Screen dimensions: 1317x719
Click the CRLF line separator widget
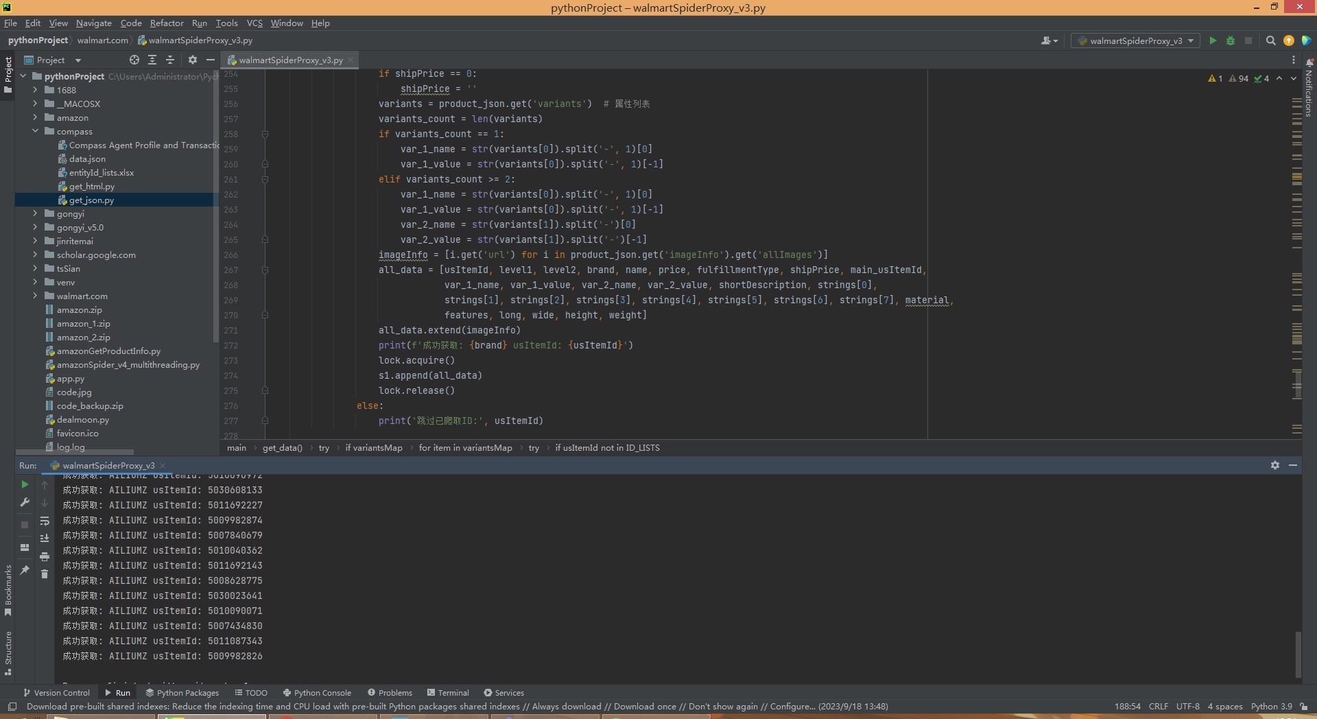pos(1159,707)
